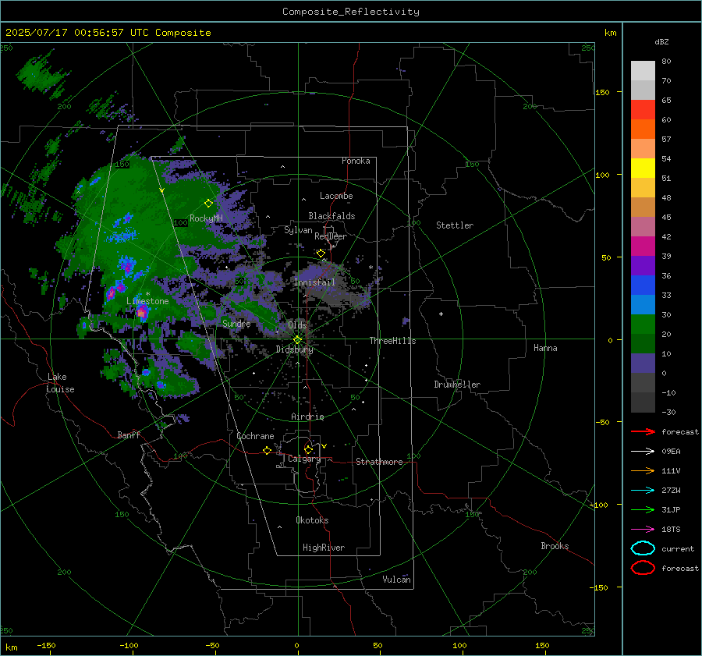
Task: Select the purple swatch below 39 label
Action: (643, 265)
